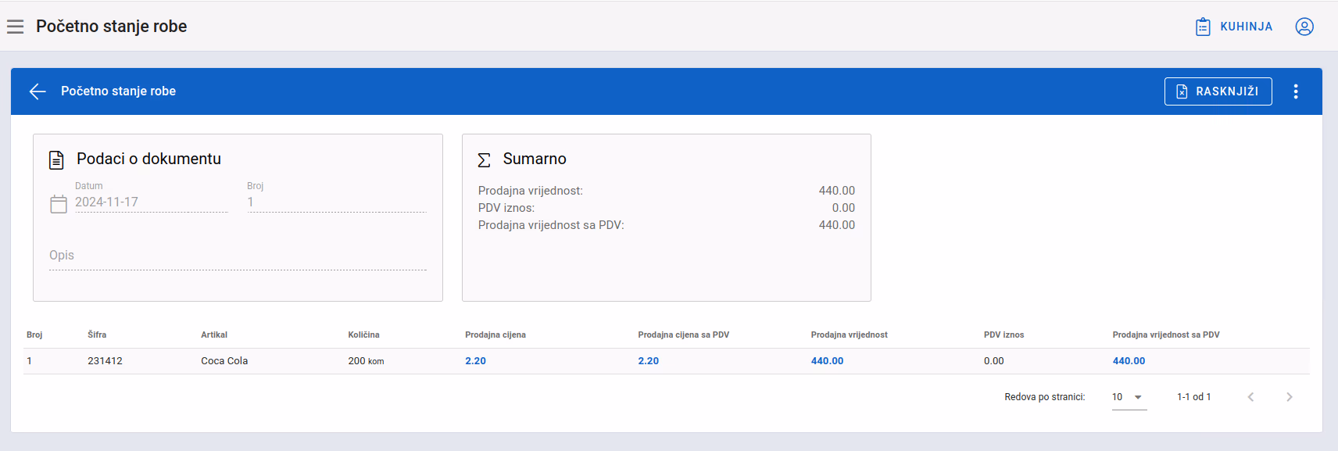This screenshot has height=451, width=1338.
Task: Click the Prodajna cijena value 2.20
Action: [475, 361]
